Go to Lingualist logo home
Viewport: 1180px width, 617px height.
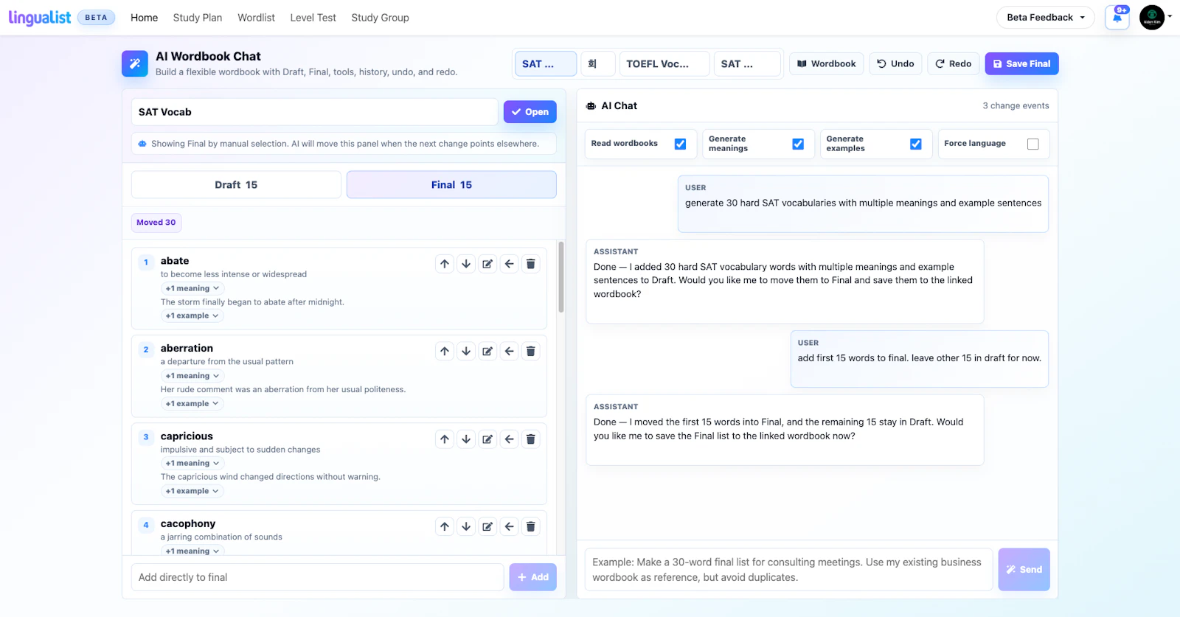40,18
